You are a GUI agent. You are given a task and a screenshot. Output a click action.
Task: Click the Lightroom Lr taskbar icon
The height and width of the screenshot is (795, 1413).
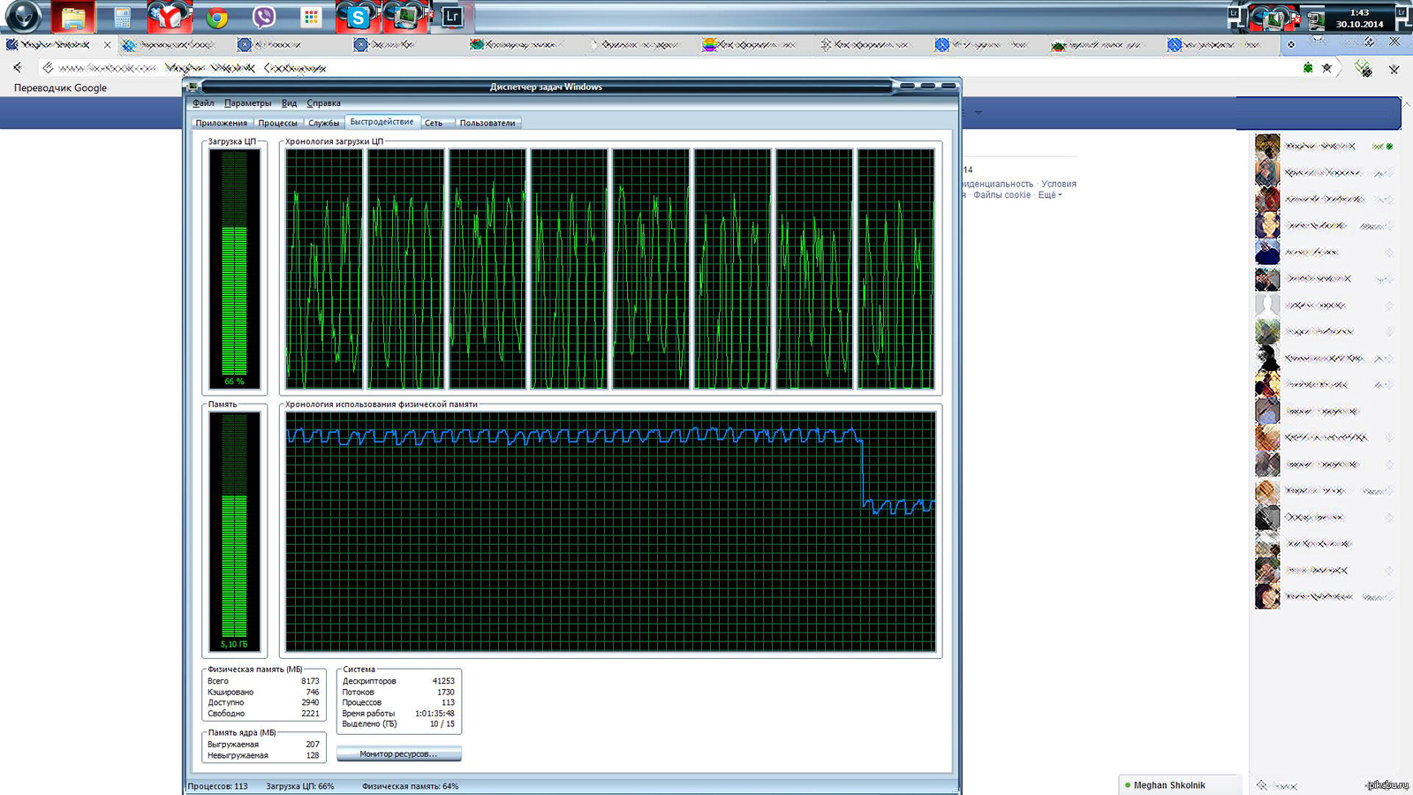pyautogui.click(x=452, y=16)
